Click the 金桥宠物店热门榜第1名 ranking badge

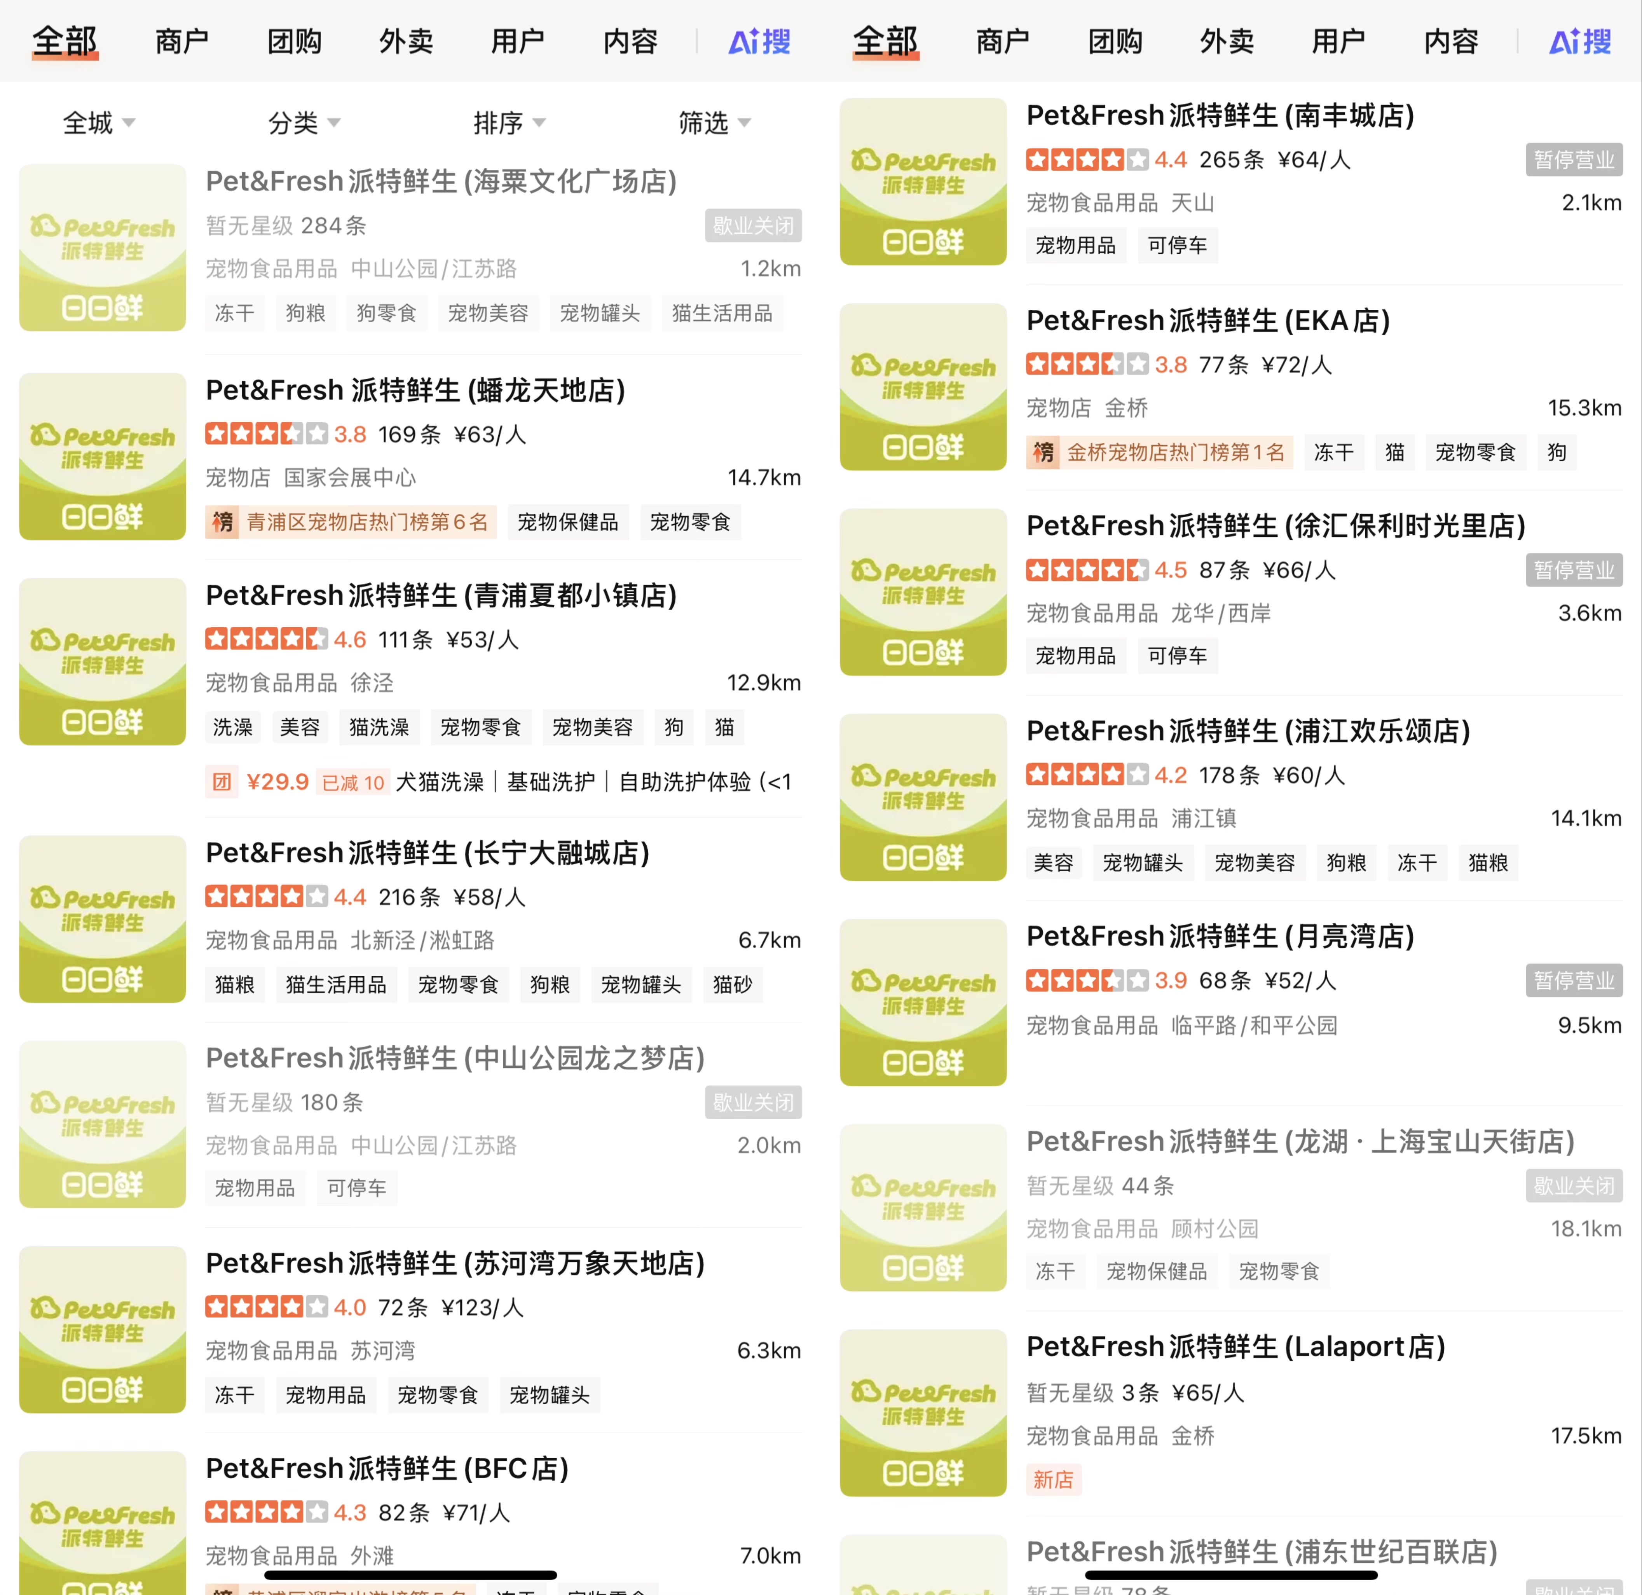(x=1160, y=452)
